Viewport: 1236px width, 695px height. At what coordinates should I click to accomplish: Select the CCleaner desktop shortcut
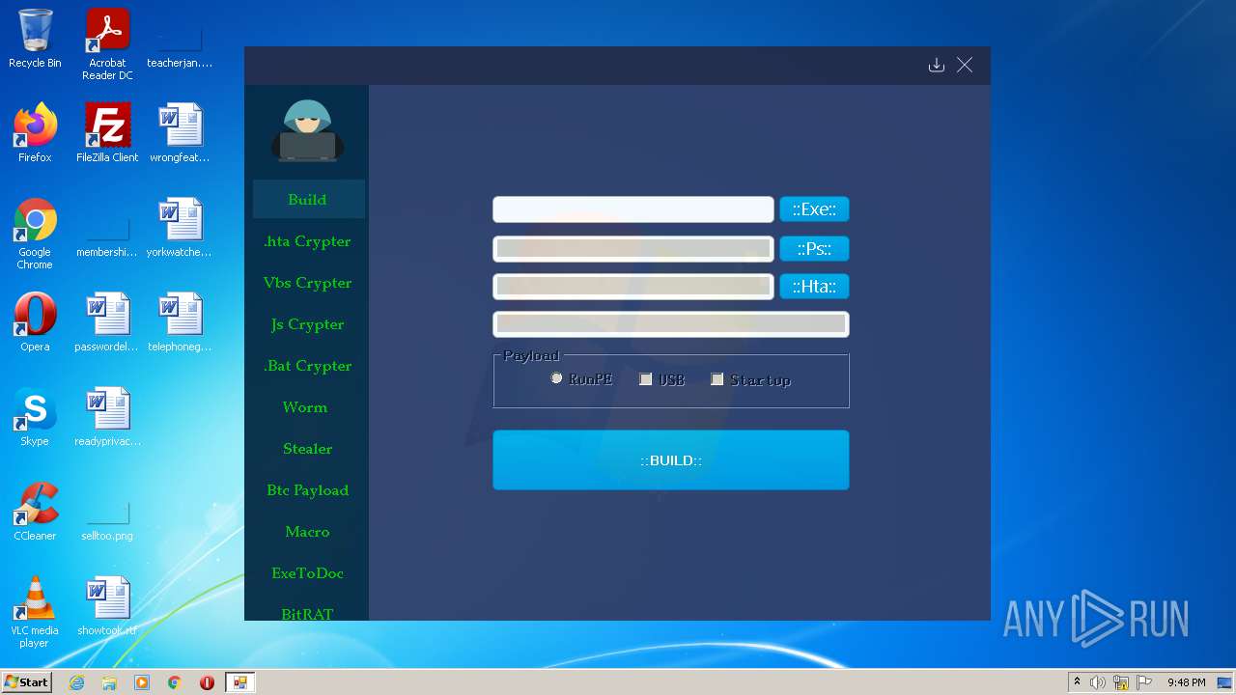pos(35,512)
